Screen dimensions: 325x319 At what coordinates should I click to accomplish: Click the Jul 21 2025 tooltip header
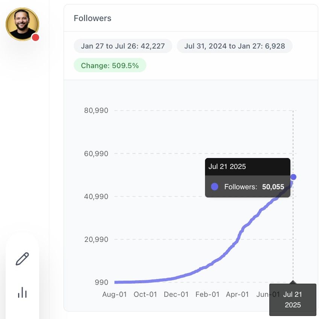click(x=227, y=167)
